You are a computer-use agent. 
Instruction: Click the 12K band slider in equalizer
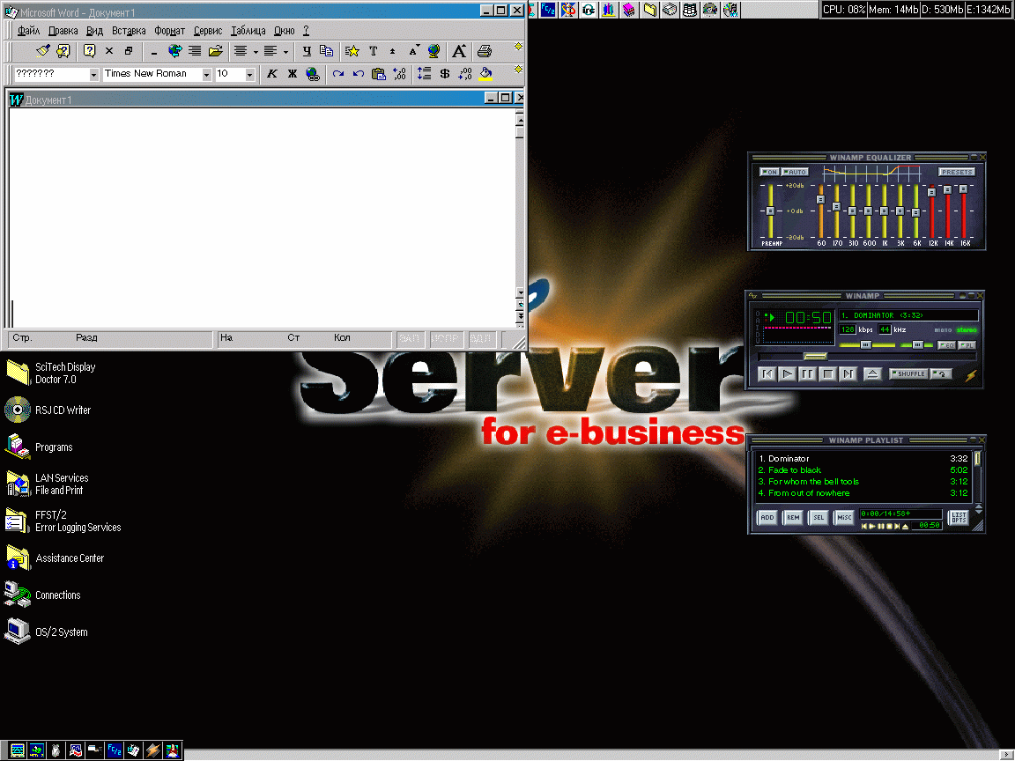(x=932, y=192)
